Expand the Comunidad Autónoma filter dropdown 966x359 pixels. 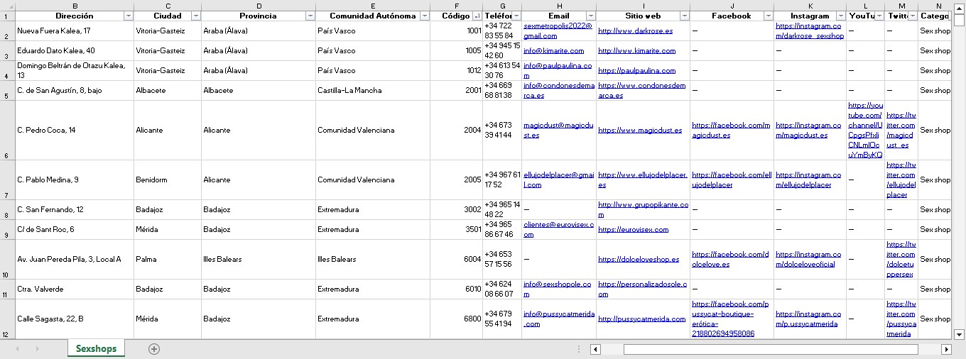point(425,16)
